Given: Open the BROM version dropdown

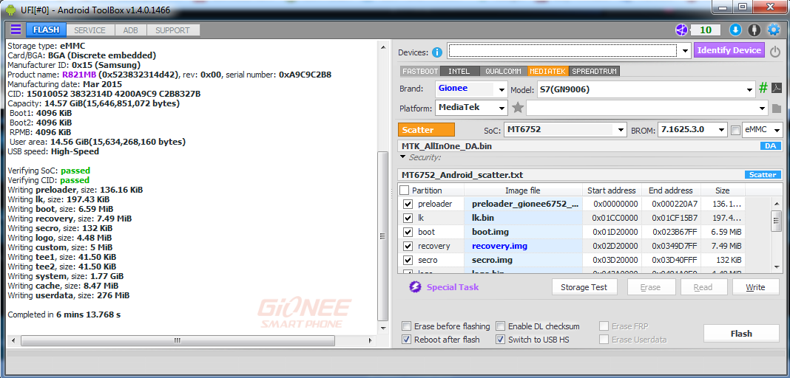Looking at the screenshot, I should pos(722,130).
